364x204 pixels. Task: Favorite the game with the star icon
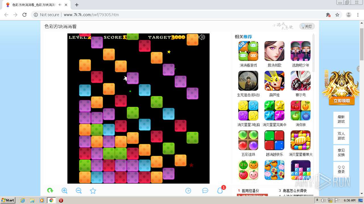point(93,191)
